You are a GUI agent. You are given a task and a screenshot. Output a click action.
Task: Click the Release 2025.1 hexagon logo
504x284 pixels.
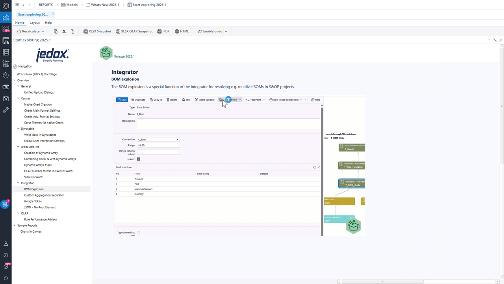pyautogui.click(x=106, y=53)
